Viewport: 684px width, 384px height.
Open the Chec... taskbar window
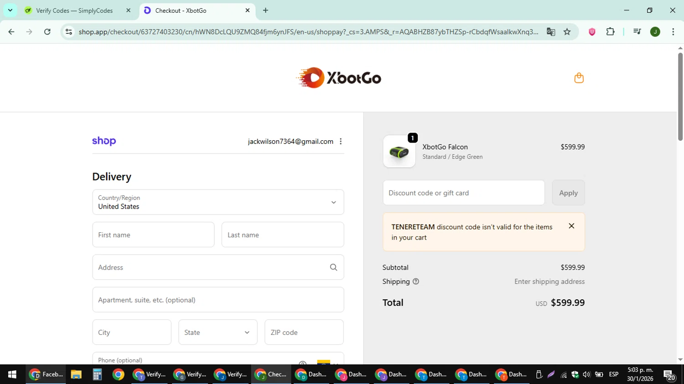(271, 374)
